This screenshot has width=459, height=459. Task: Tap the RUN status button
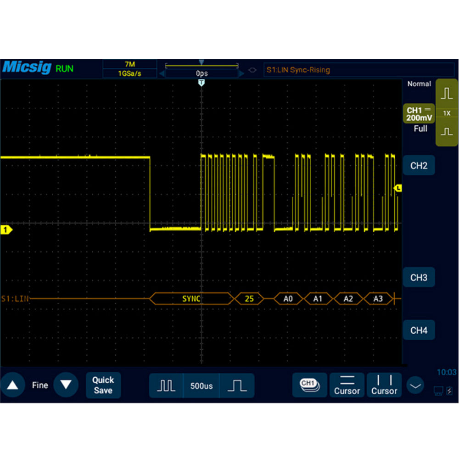[64, 69]
